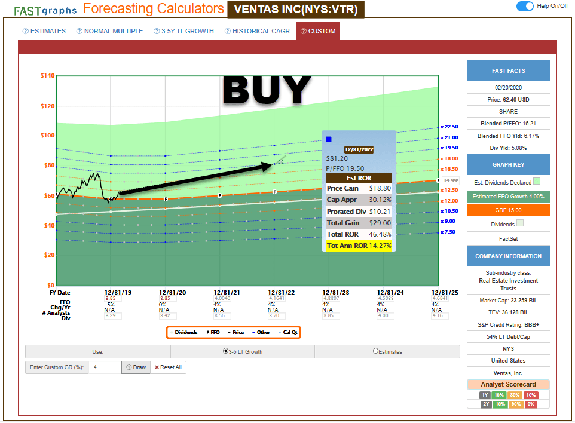Click the Draw button
This screenshot has height=423, width=575.
pos(136,367)
